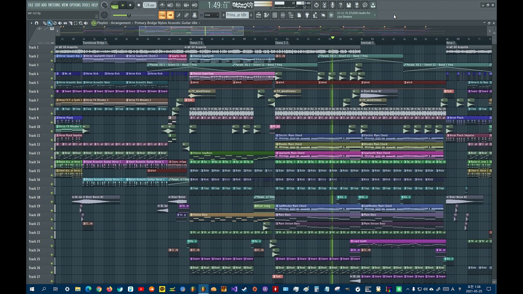Click the plus button to add a pattern
523x294 pixels.
(x=251, y=15)
